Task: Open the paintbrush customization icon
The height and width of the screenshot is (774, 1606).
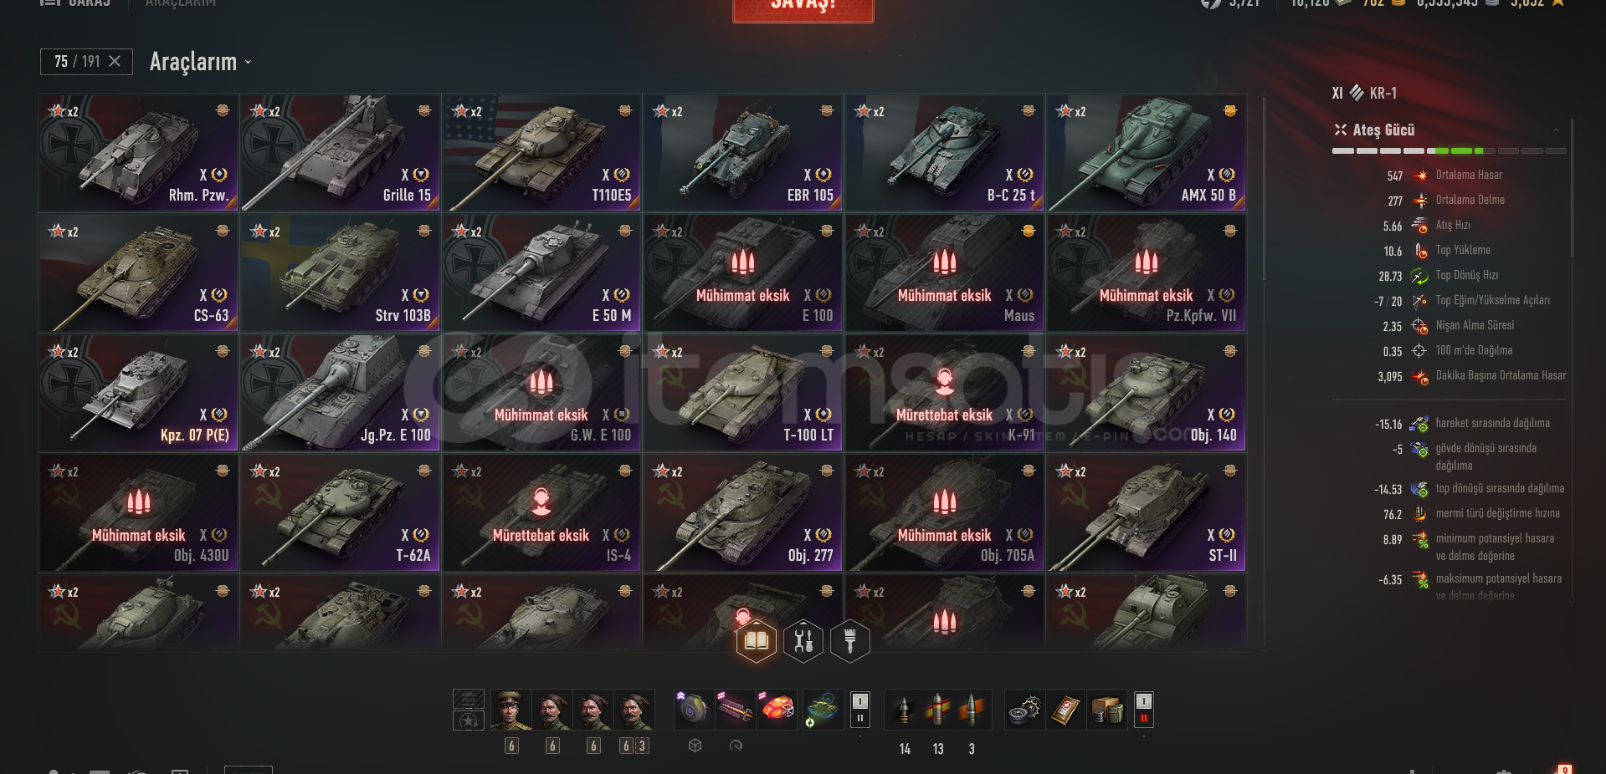Action: 850,641
